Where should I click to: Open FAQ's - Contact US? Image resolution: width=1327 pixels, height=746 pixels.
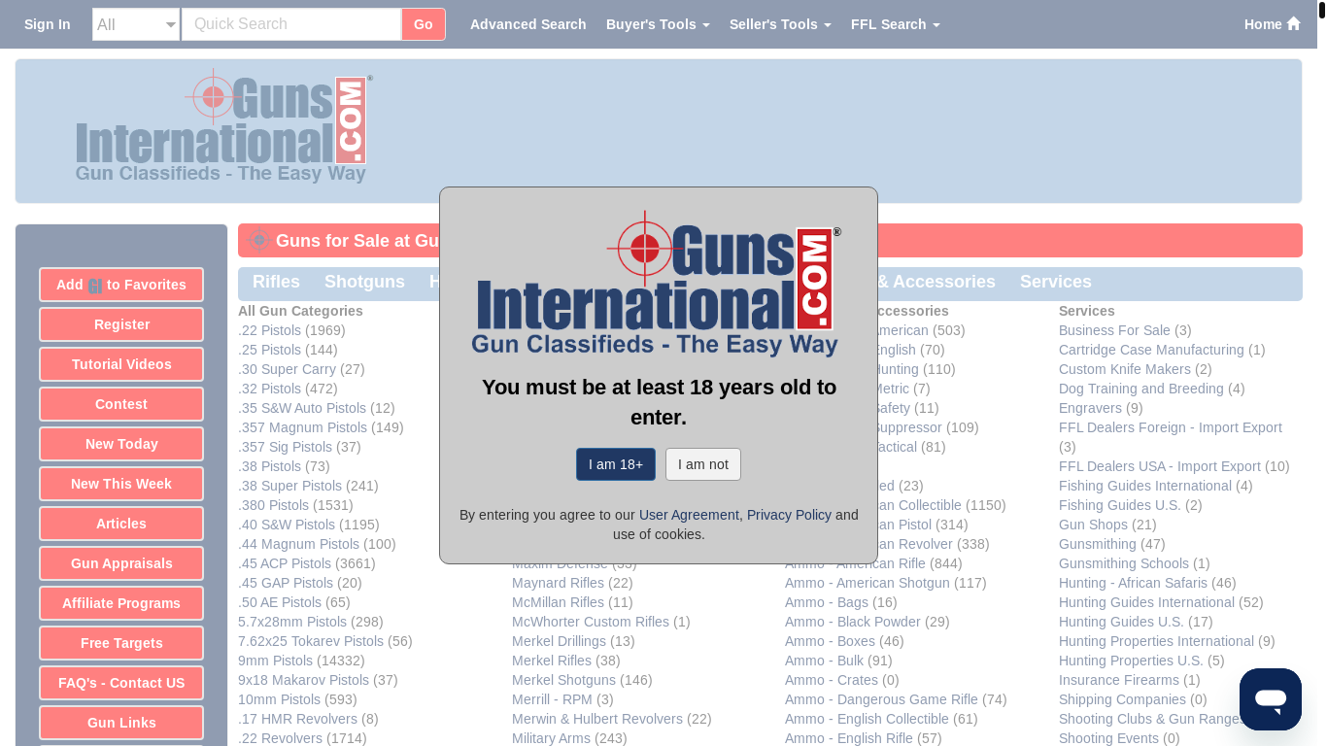[x=121, y=683]
